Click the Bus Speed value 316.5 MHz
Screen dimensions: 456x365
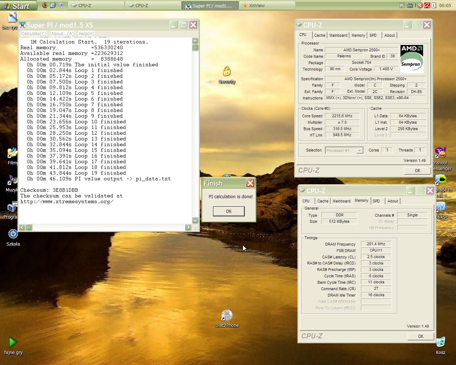pyautogui.click(x=342, y=129)
